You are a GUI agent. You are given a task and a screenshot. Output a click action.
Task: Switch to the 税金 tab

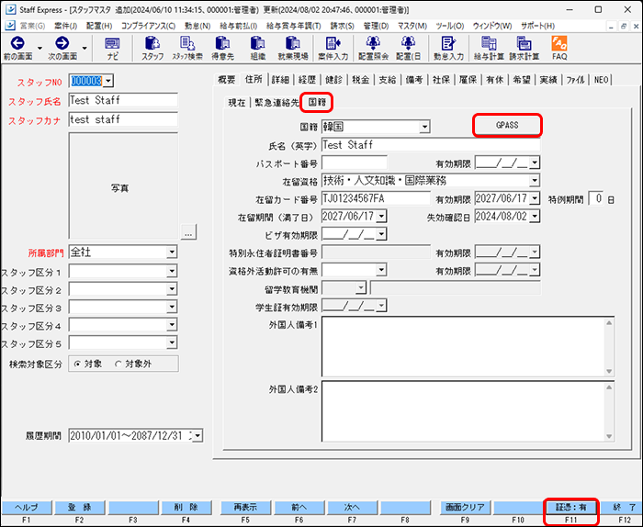coord(363,80)
